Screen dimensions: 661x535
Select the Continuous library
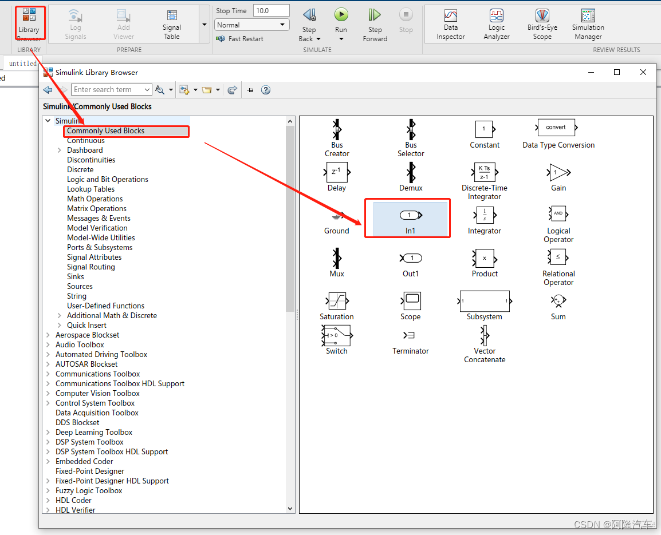[x=85, y=140]
